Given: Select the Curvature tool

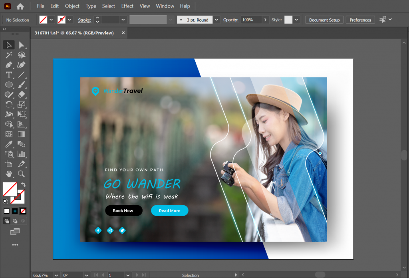Looking at the screenshot, I should pyautogui.click(x=22, y=65).
